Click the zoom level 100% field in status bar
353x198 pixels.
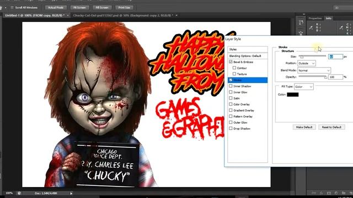[9, 193]
